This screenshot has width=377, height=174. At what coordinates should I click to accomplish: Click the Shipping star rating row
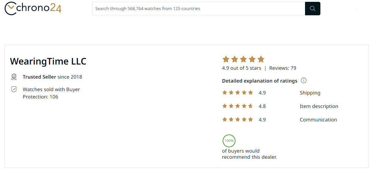tap(237, 93)
